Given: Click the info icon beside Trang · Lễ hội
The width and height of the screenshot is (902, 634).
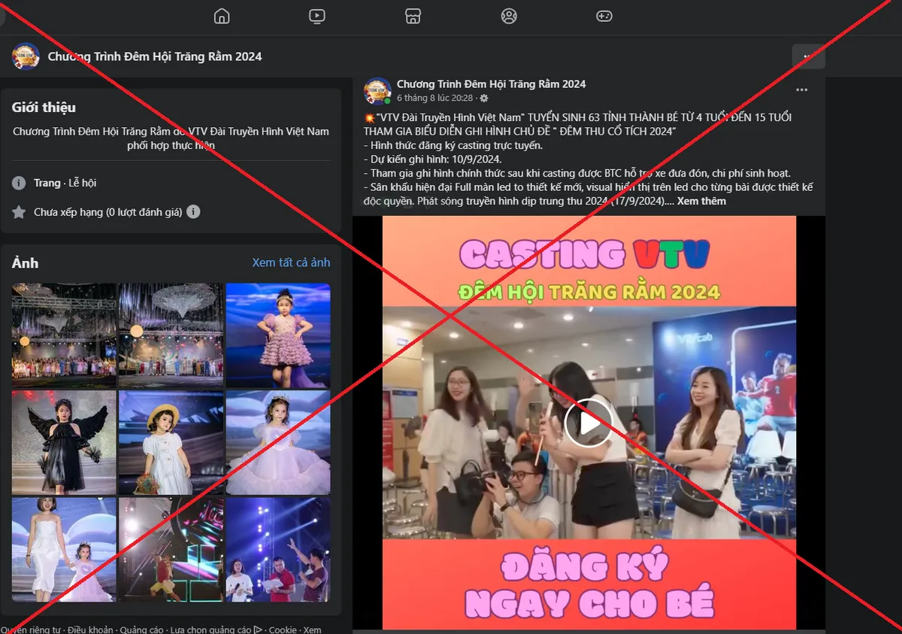Looking at the screenshot, I should (19, 183).
